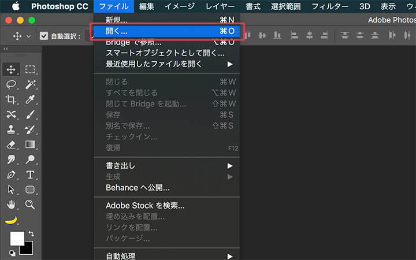
Task: Click the banana toolbar icon
Action: click(x=11, y=220)
